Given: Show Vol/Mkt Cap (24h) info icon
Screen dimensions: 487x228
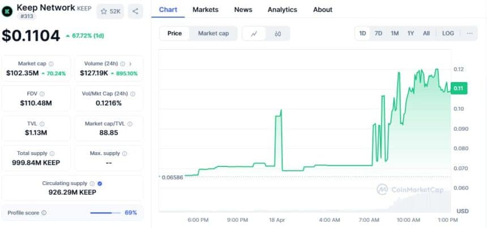Looking at the screenshot, I should tap(133, 94).
